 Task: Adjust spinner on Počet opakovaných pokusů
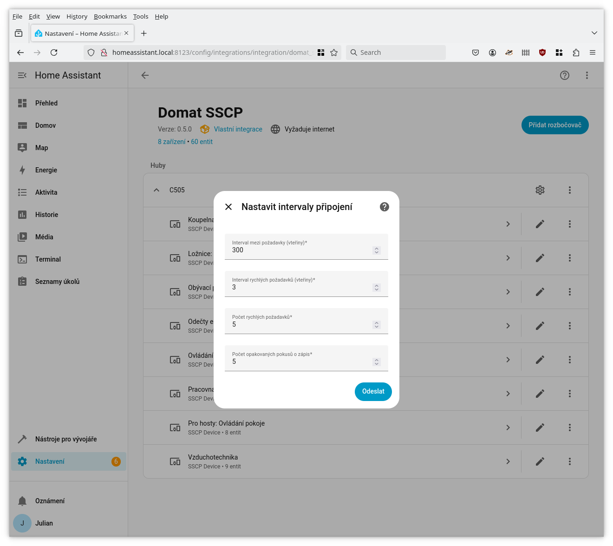pyautogui.click(x=377, y=362)
